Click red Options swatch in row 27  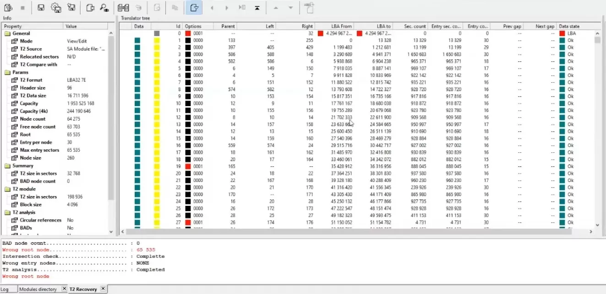click(188, 222)
